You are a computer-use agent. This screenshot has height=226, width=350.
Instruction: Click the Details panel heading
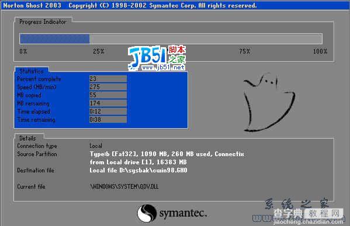(x=27, y=138)
